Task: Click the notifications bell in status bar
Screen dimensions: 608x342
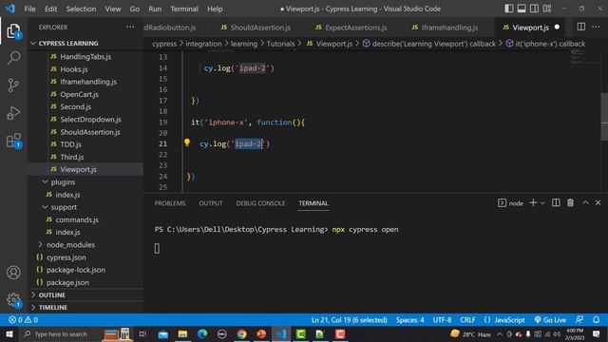Action: tap(596, 320)
